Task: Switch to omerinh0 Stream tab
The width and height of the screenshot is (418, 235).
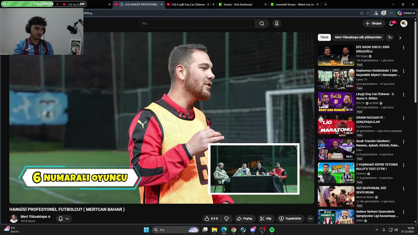Action: [x=295, y=5]
